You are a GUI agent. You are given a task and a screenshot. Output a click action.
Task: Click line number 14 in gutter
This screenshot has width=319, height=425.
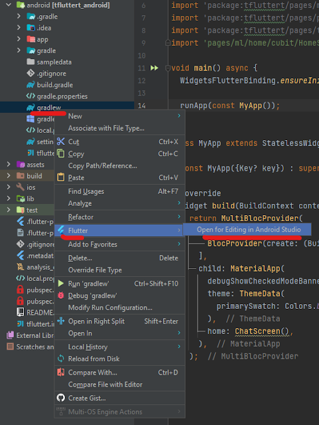(142, 106)
